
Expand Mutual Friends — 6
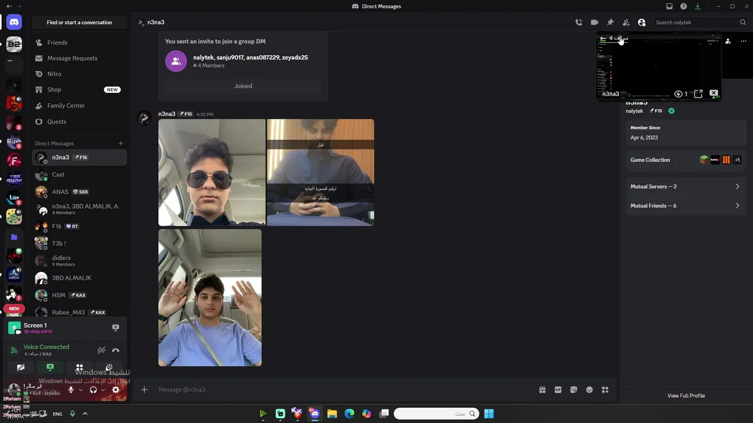685,206
